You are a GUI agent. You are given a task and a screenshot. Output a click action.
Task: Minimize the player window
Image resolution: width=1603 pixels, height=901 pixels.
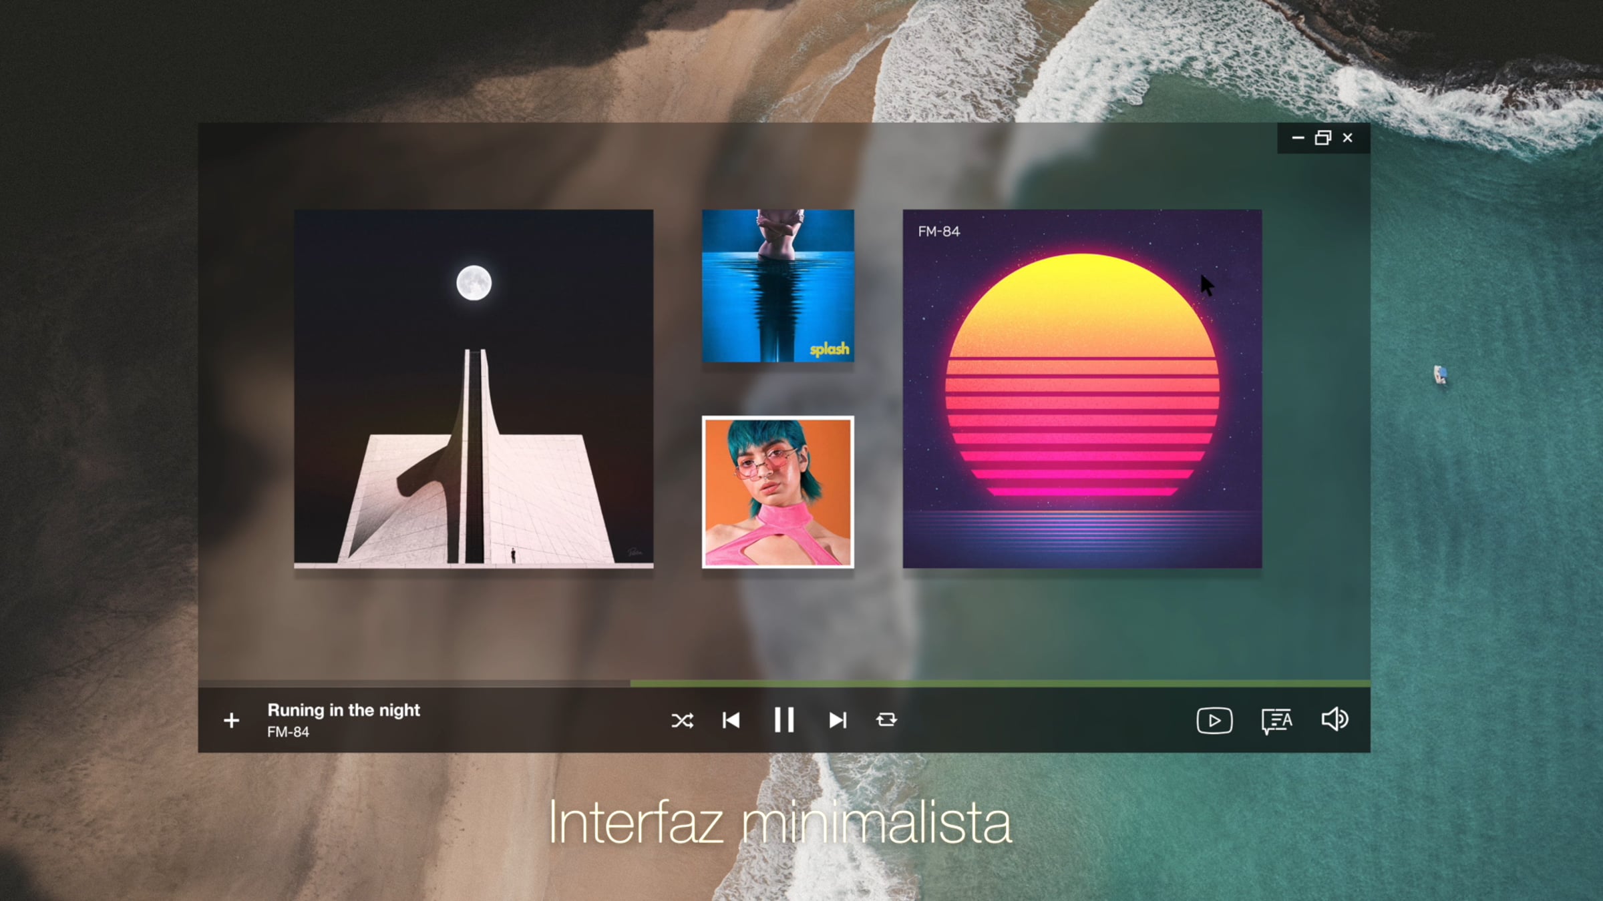[1298, 138]
